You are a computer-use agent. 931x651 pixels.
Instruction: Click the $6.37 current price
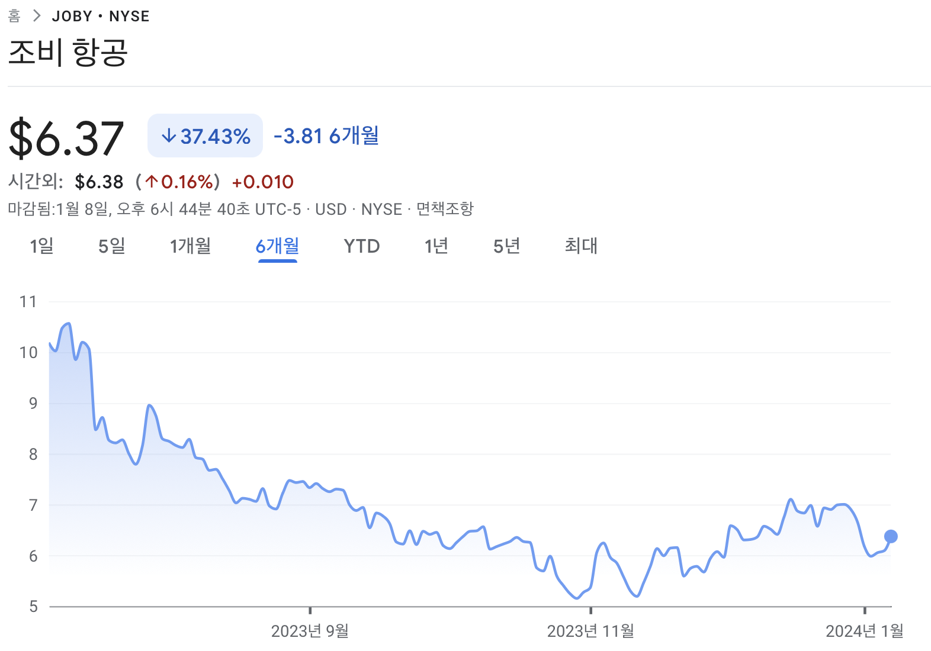pos(66,138)
